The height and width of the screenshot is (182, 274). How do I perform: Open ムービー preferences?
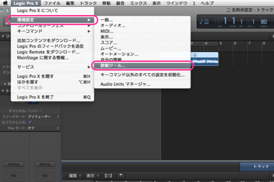(142, 48)
